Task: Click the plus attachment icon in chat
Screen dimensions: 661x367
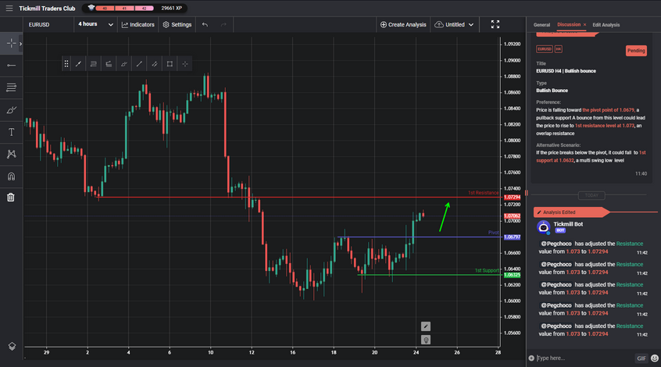Action: pos(531,358)
